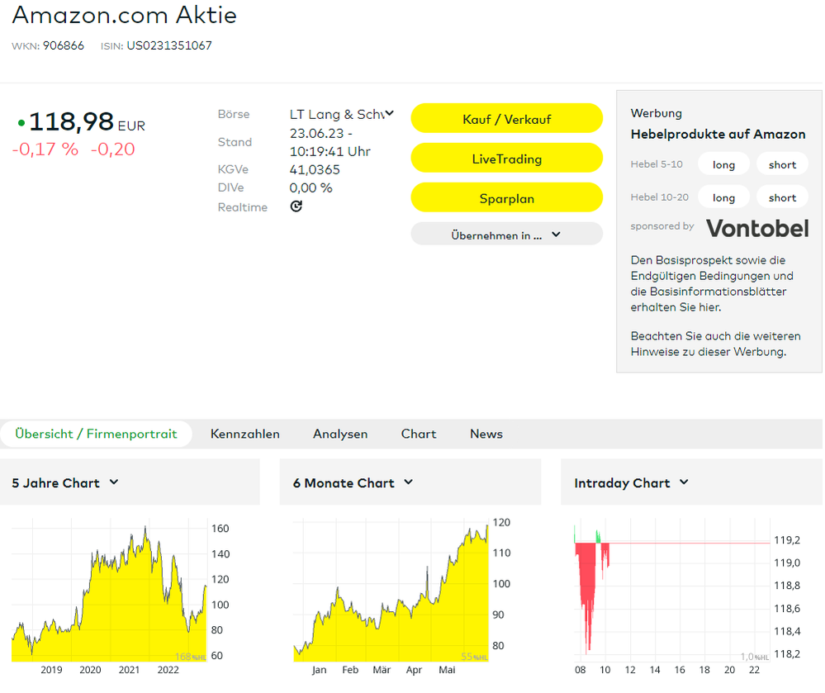The height and width of the screenshot is (693, 825).
Task: Go to the News tab
Action: (486, 434)
